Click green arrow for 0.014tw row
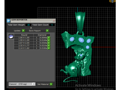 (49, 40)
